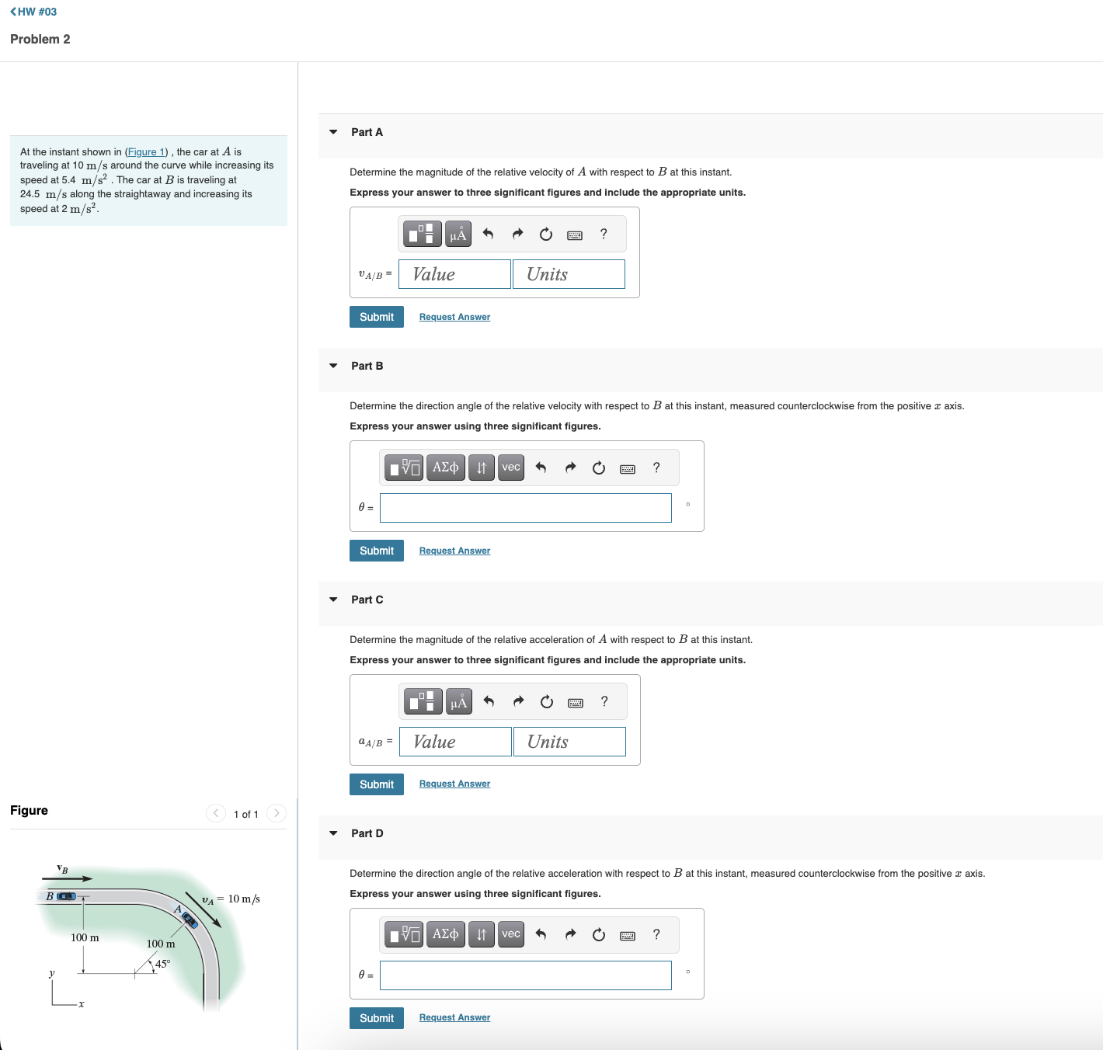1103x1050 pixels.
Task: Open units symbols (µÅ) in Part A
Action: (x=458, y=234)
